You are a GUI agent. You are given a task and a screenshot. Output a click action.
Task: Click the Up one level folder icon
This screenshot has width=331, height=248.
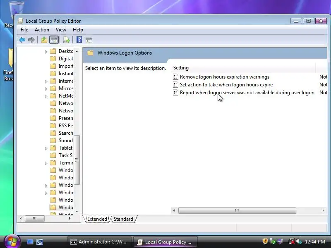coord(44,40)
